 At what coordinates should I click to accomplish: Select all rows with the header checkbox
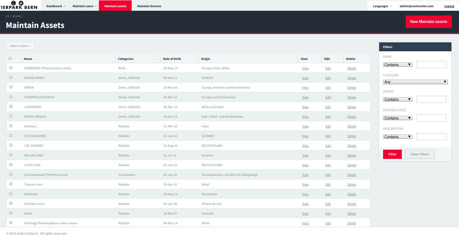(10, 58)
